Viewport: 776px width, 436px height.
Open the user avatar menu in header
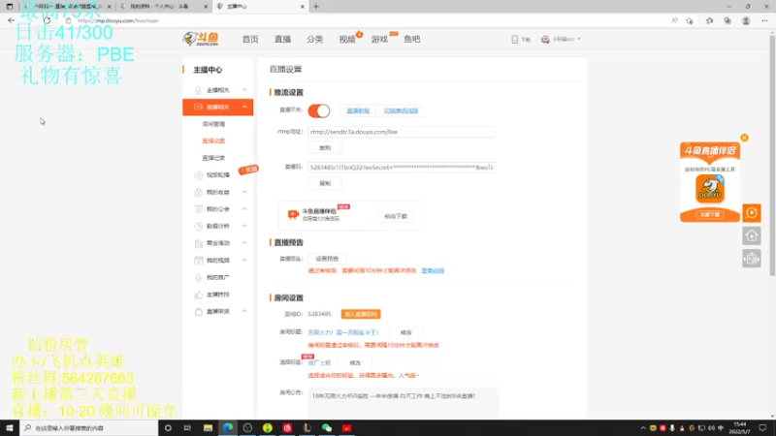[545, 39]
